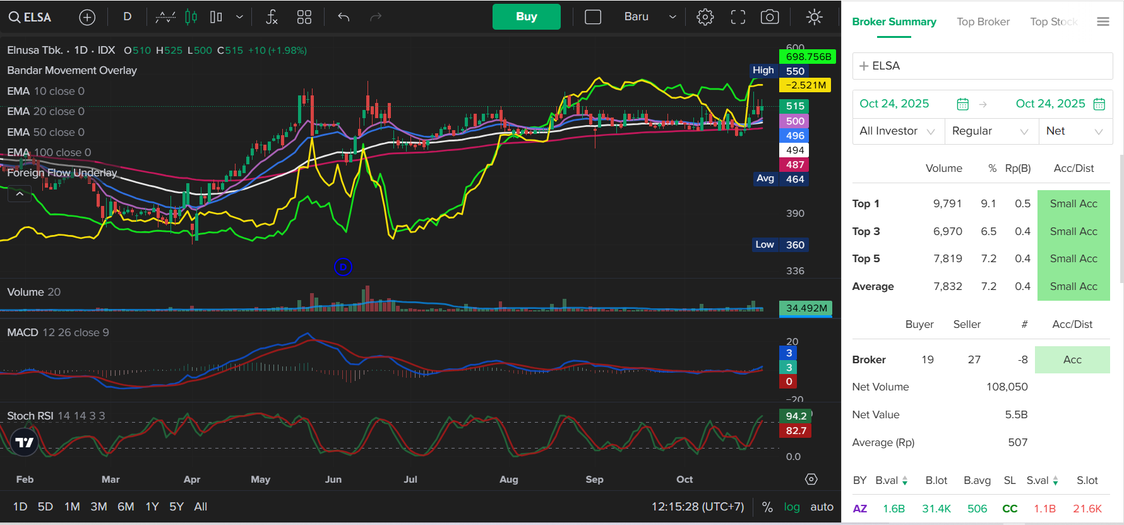Click the add symbol plus icon
The image size is (1124, 525).
pos(87,17)
